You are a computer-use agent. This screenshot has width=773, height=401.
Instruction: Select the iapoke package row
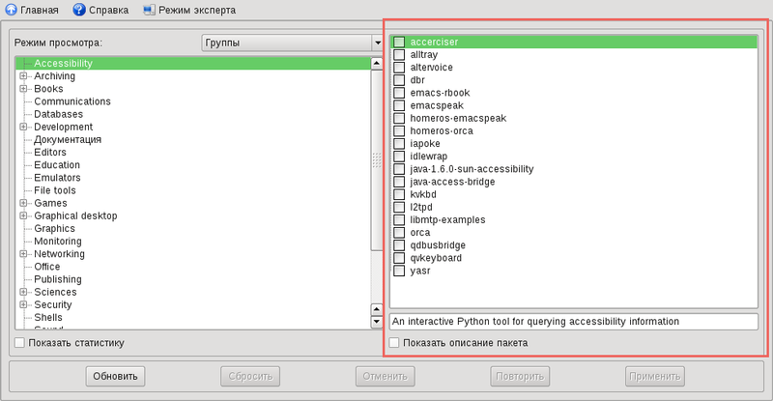pos(574,144)
